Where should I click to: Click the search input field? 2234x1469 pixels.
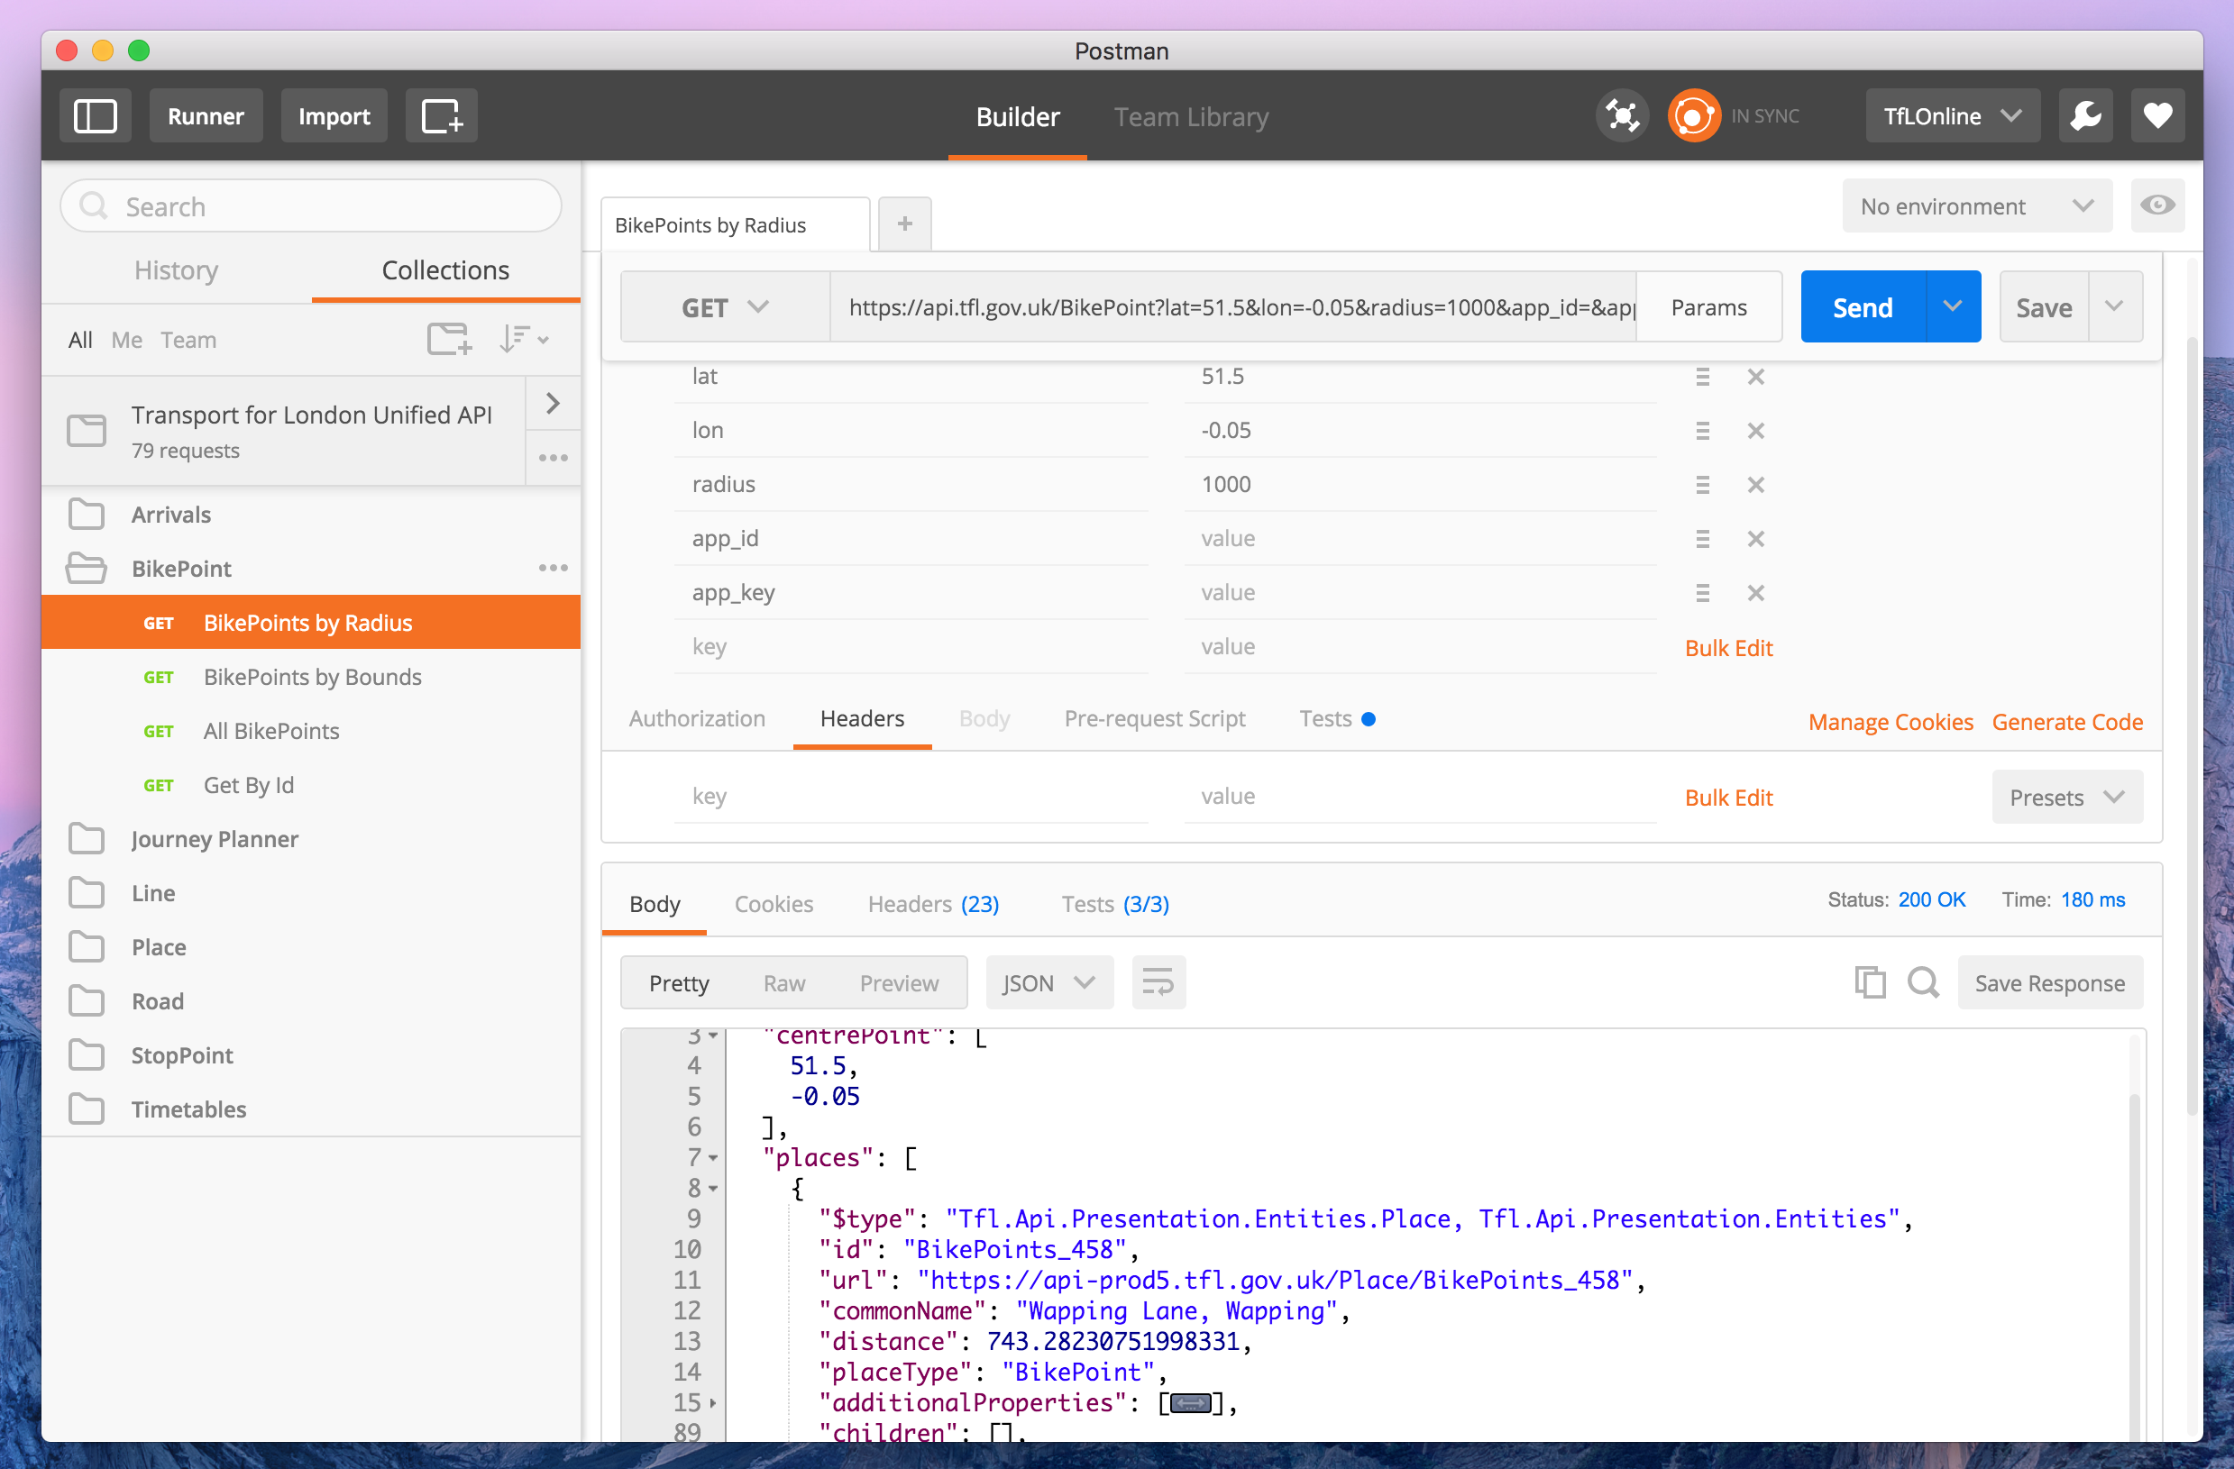pyautogui.click(x=314, y=205)
